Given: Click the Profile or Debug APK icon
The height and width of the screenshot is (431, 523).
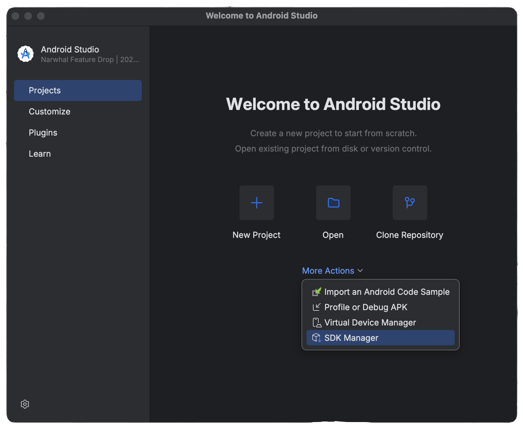Looking at the screenshot, I should click(316, 307).
